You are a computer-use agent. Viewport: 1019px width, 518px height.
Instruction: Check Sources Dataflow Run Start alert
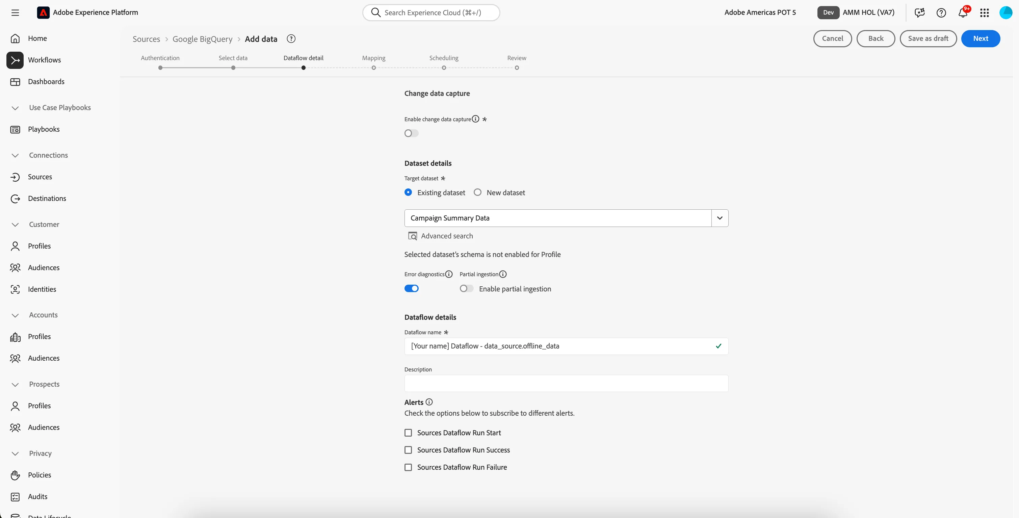408,433
